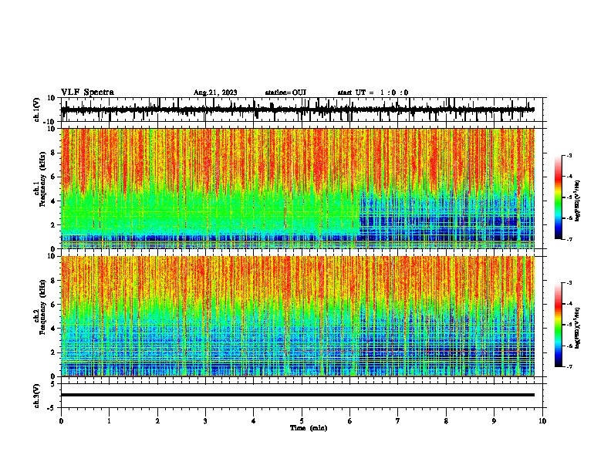Click the time axis tick label "5"
611x472 pixels.
click(x=302, y=421)
